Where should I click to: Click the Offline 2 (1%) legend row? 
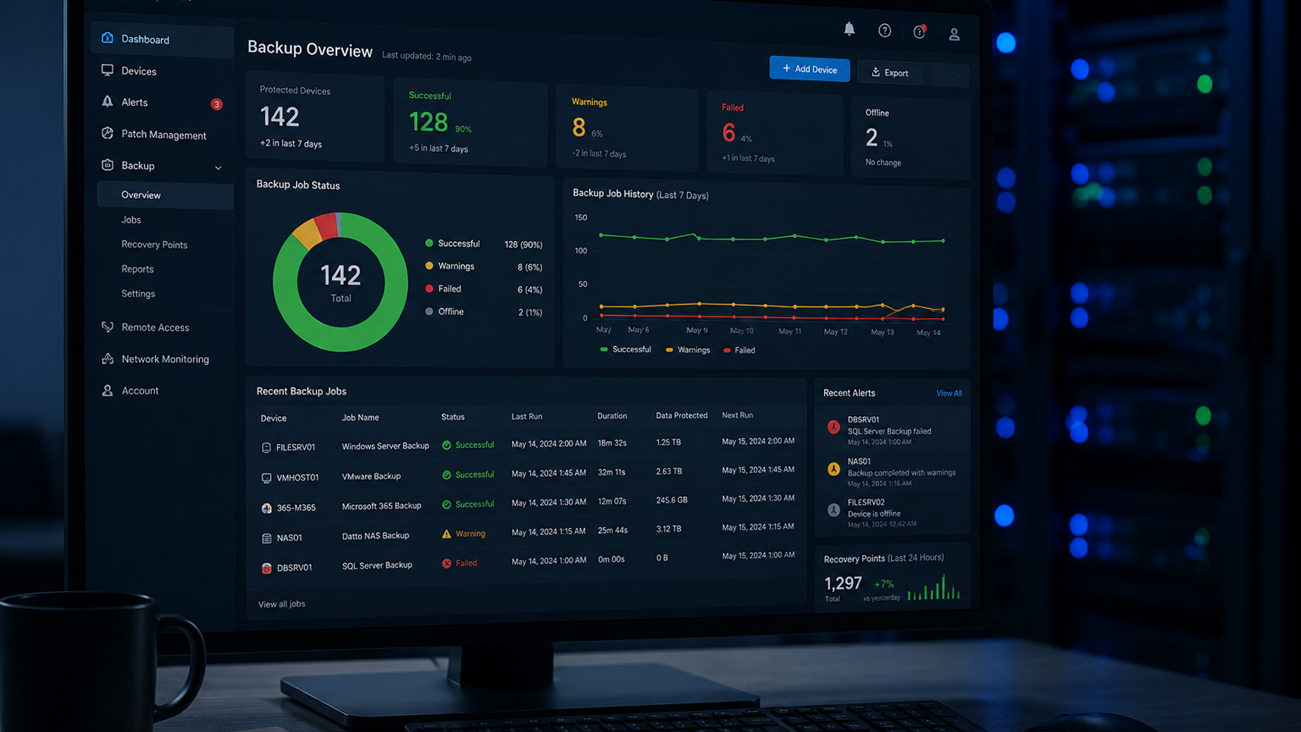tap(483, 312)
